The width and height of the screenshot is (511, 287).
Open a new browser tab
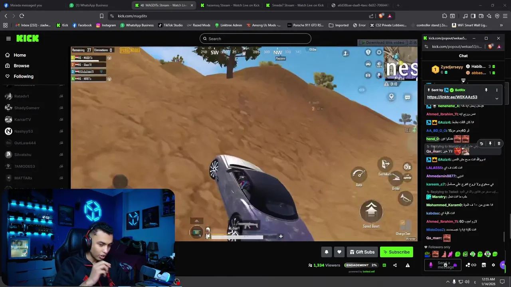pyautogui.click(x=398, y=5)
